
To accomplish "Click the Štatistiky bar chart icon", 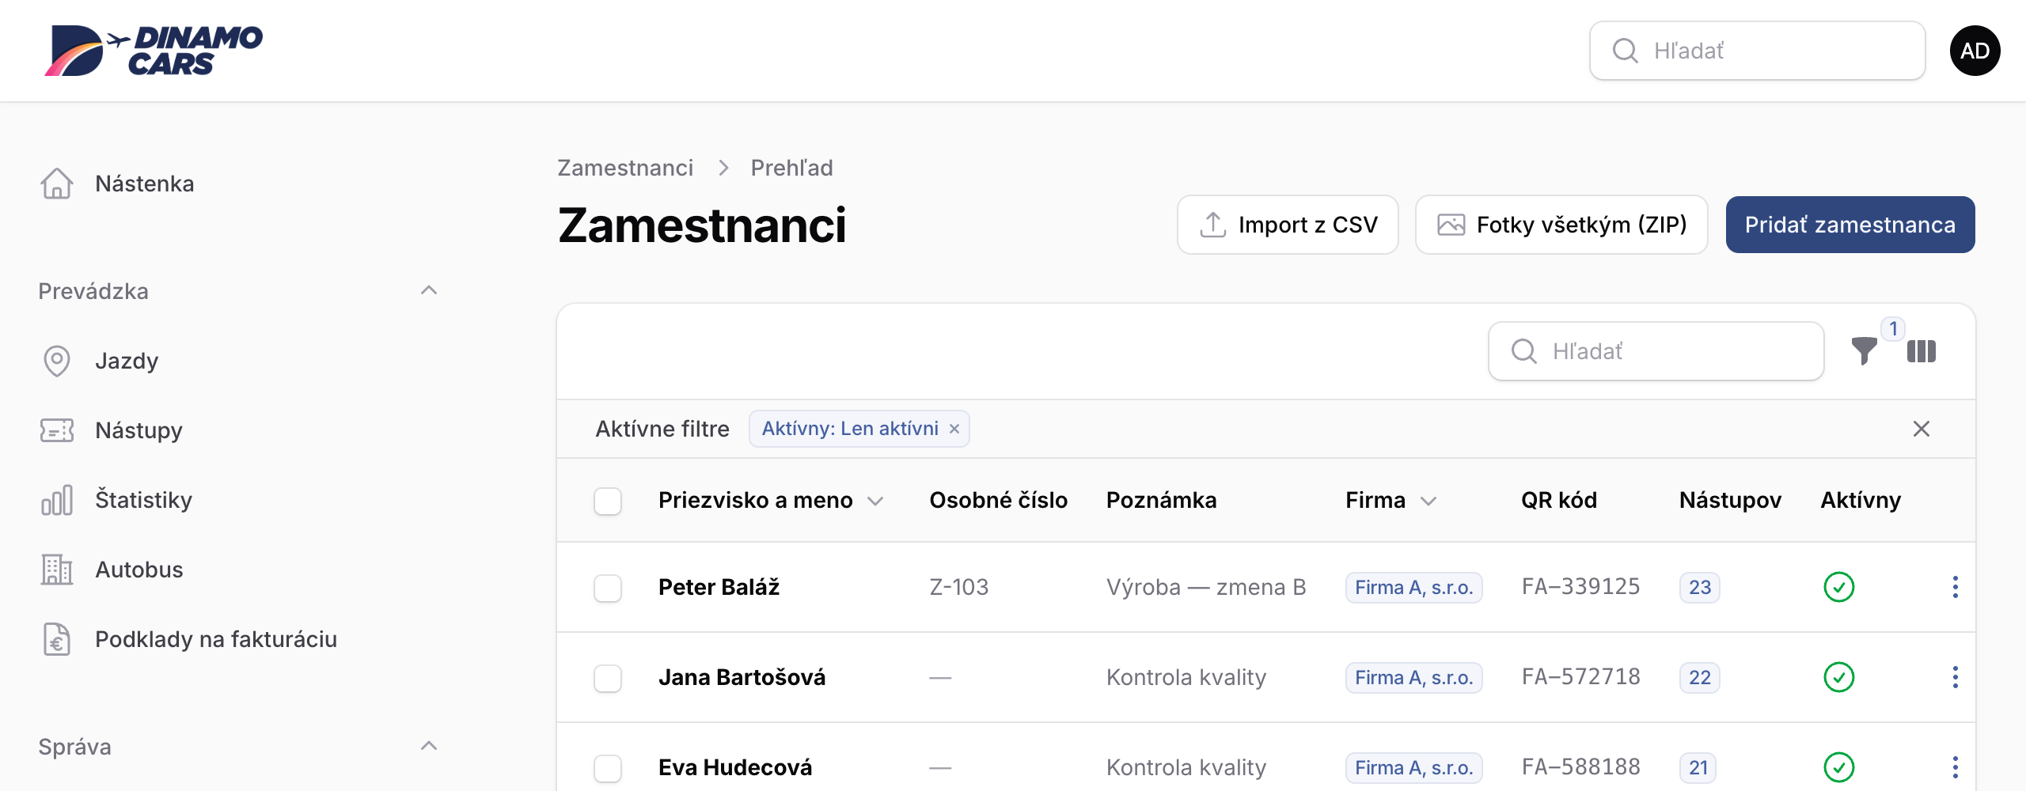I will [57, 500].
